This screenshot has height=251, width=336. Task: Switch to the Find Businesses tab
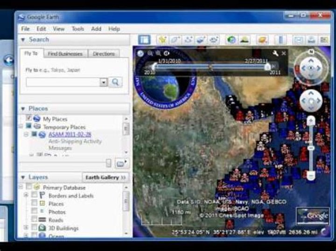pos(65,54)
